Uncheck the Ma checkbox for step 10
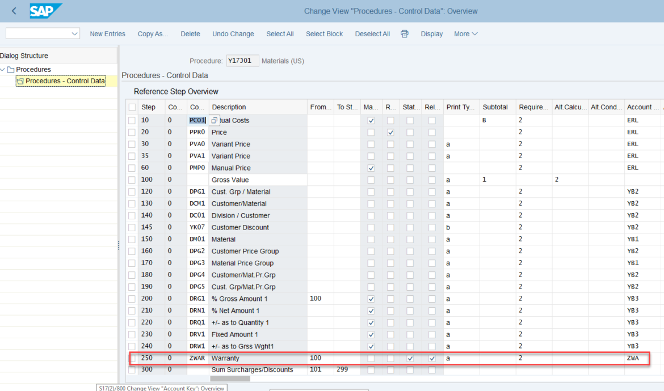Screen dimensions: 664x391 coord(371,120)
